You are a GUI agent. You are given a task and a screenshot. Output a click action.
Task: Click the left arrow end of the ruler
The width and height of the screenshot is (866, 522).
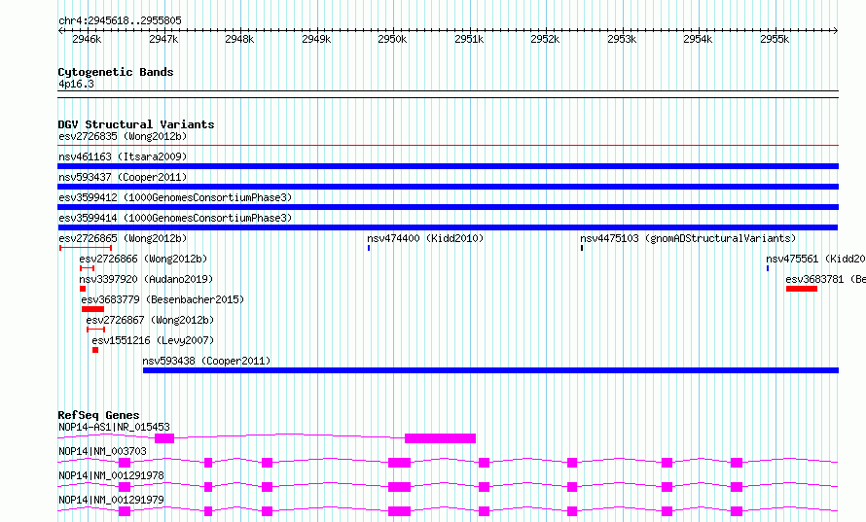60,31
